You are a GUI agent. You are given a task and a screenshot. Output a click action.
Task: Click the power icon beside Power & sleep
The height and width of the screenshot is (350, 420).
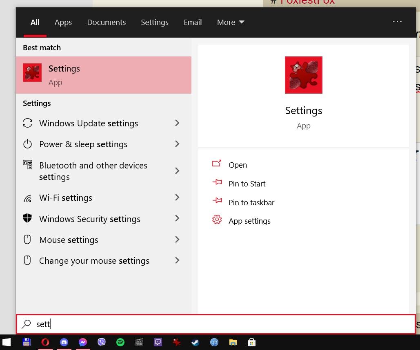coord(28,144)
